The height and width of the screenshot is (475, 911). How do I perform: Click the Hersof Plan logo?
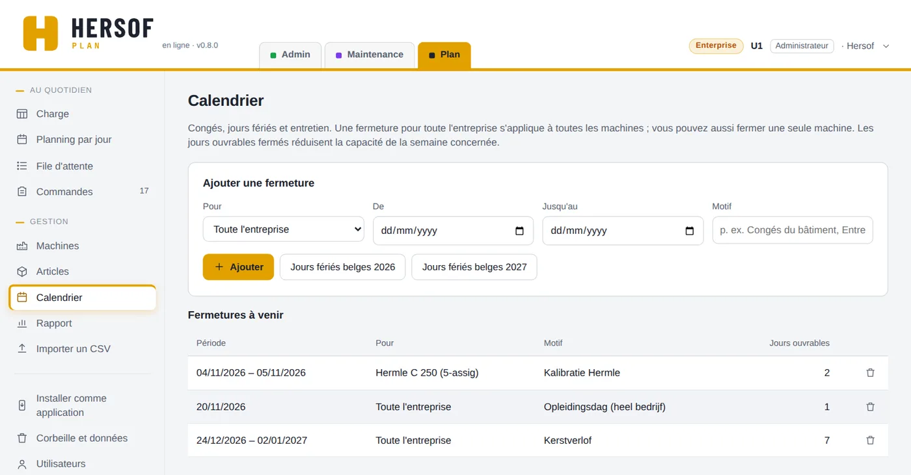click(x=88, y=33)
